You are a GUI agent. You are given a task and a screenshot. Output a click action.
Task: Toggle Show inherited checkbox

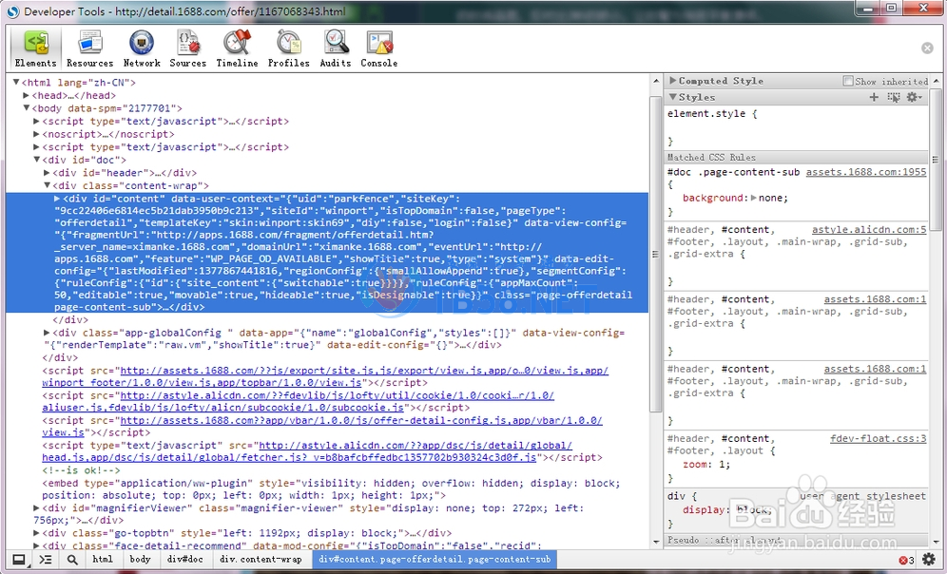848,81
